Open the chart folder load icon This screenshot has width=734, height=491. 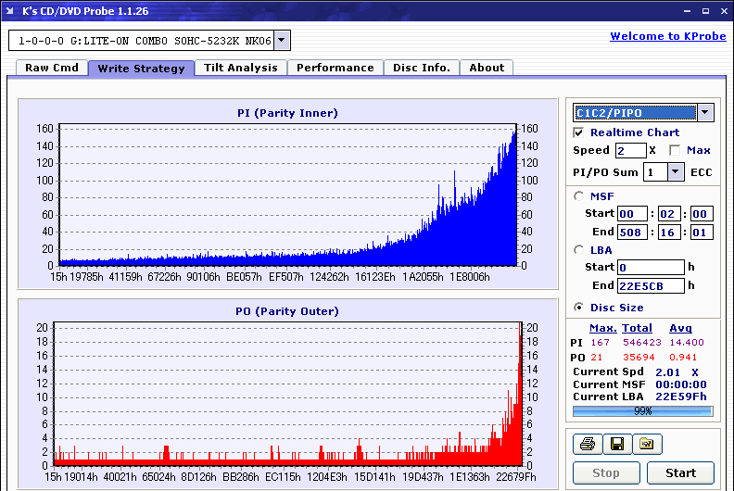647,444
